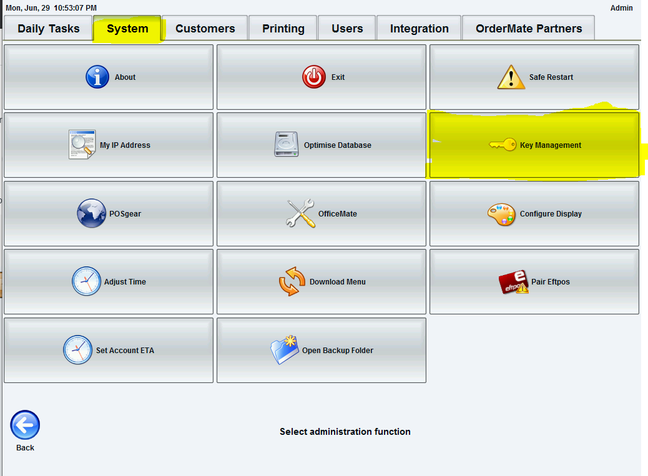Screen dimensions: 648x476
Task: Click the 'Select administration function' message
Action: [x=345, y=432]
